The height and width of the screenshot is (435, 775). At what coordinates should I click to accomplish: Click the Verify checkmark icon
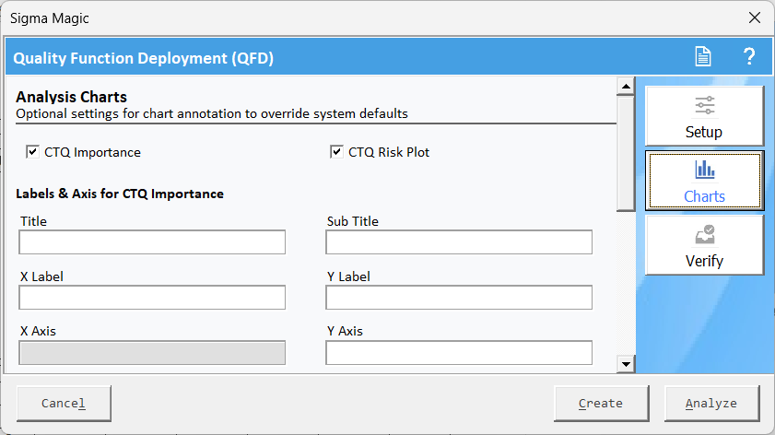click(x=704, y=234)
